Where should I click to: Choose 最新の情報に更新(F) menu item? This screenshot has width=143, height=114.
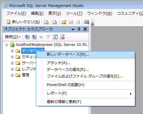85,102
